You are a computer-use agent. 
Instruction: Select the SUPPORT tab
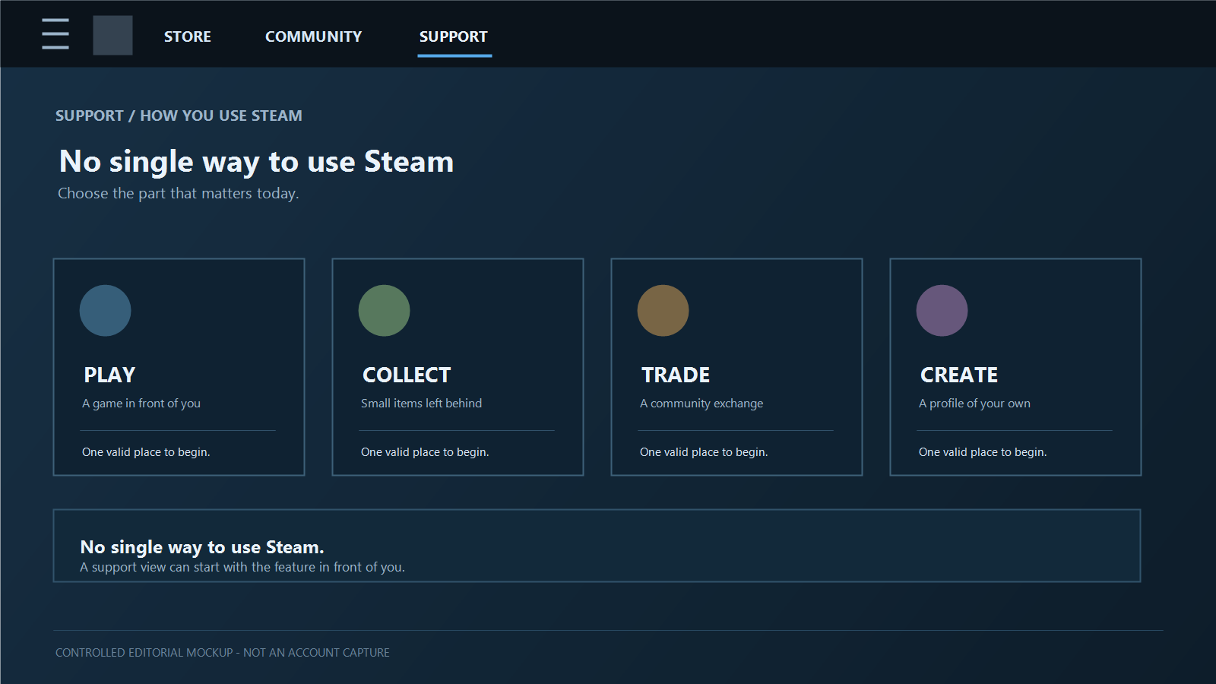tap(454, 36)
